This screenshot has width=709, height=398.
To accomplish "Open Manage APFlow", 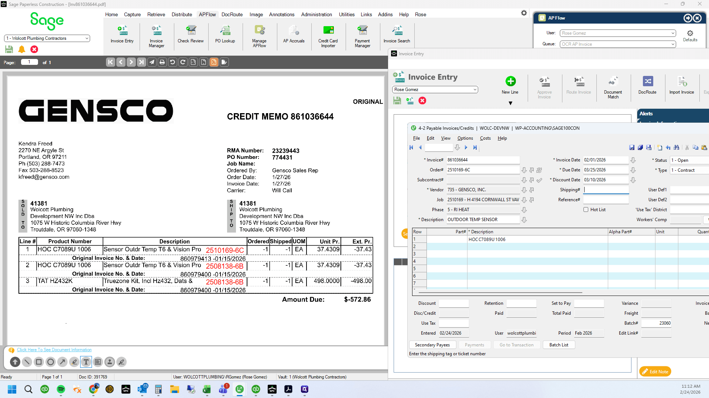I will [x=259, y=36].
